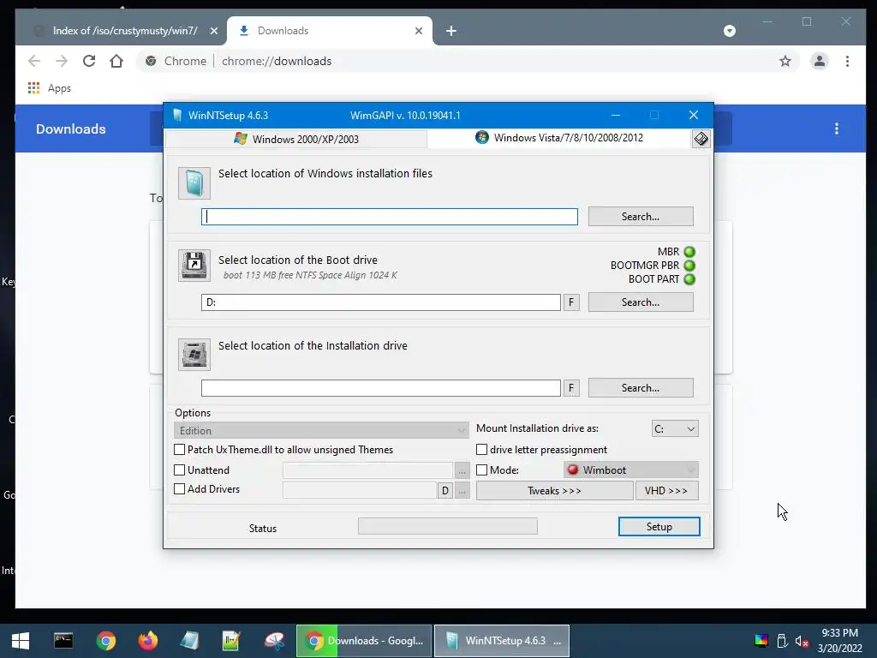Open the Mount Installation drive C: dropdown
Screen dimensions: 877x658
[x=675, y=429]
